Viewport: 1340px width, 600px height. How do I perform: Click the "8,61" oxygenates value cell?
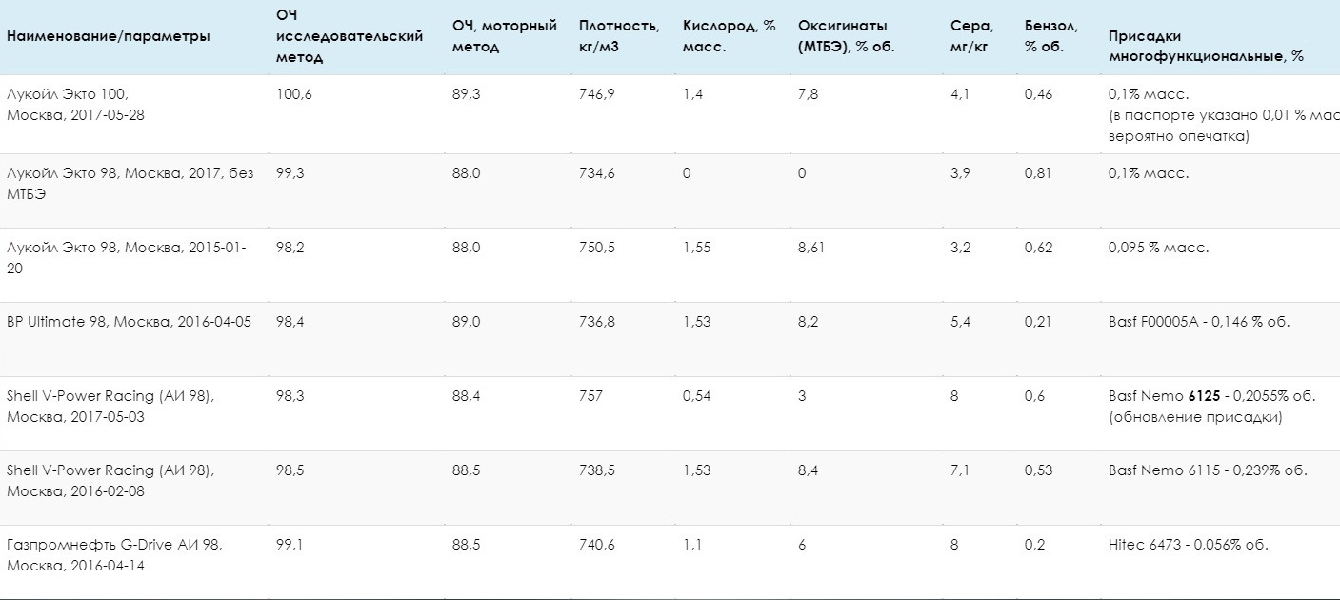815,248
